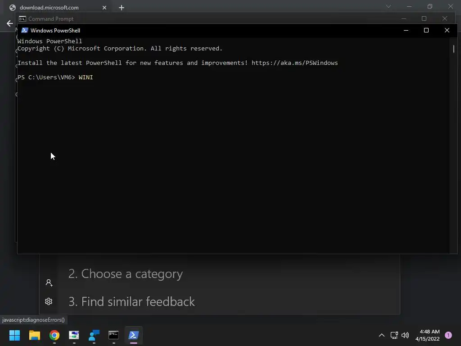Open the volume control tray icon
Viewport: 461px width, 346px height.
405,335
